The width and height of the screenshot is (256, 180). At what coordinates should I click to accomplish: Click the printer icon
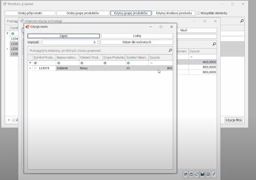click(208, 174)
